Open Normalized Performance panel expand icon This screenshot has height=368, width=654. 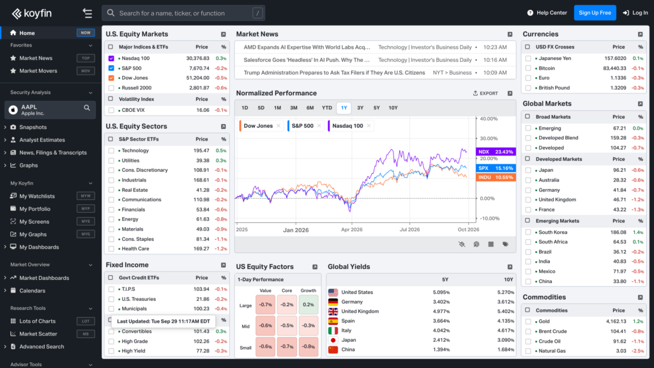(510, 93)
